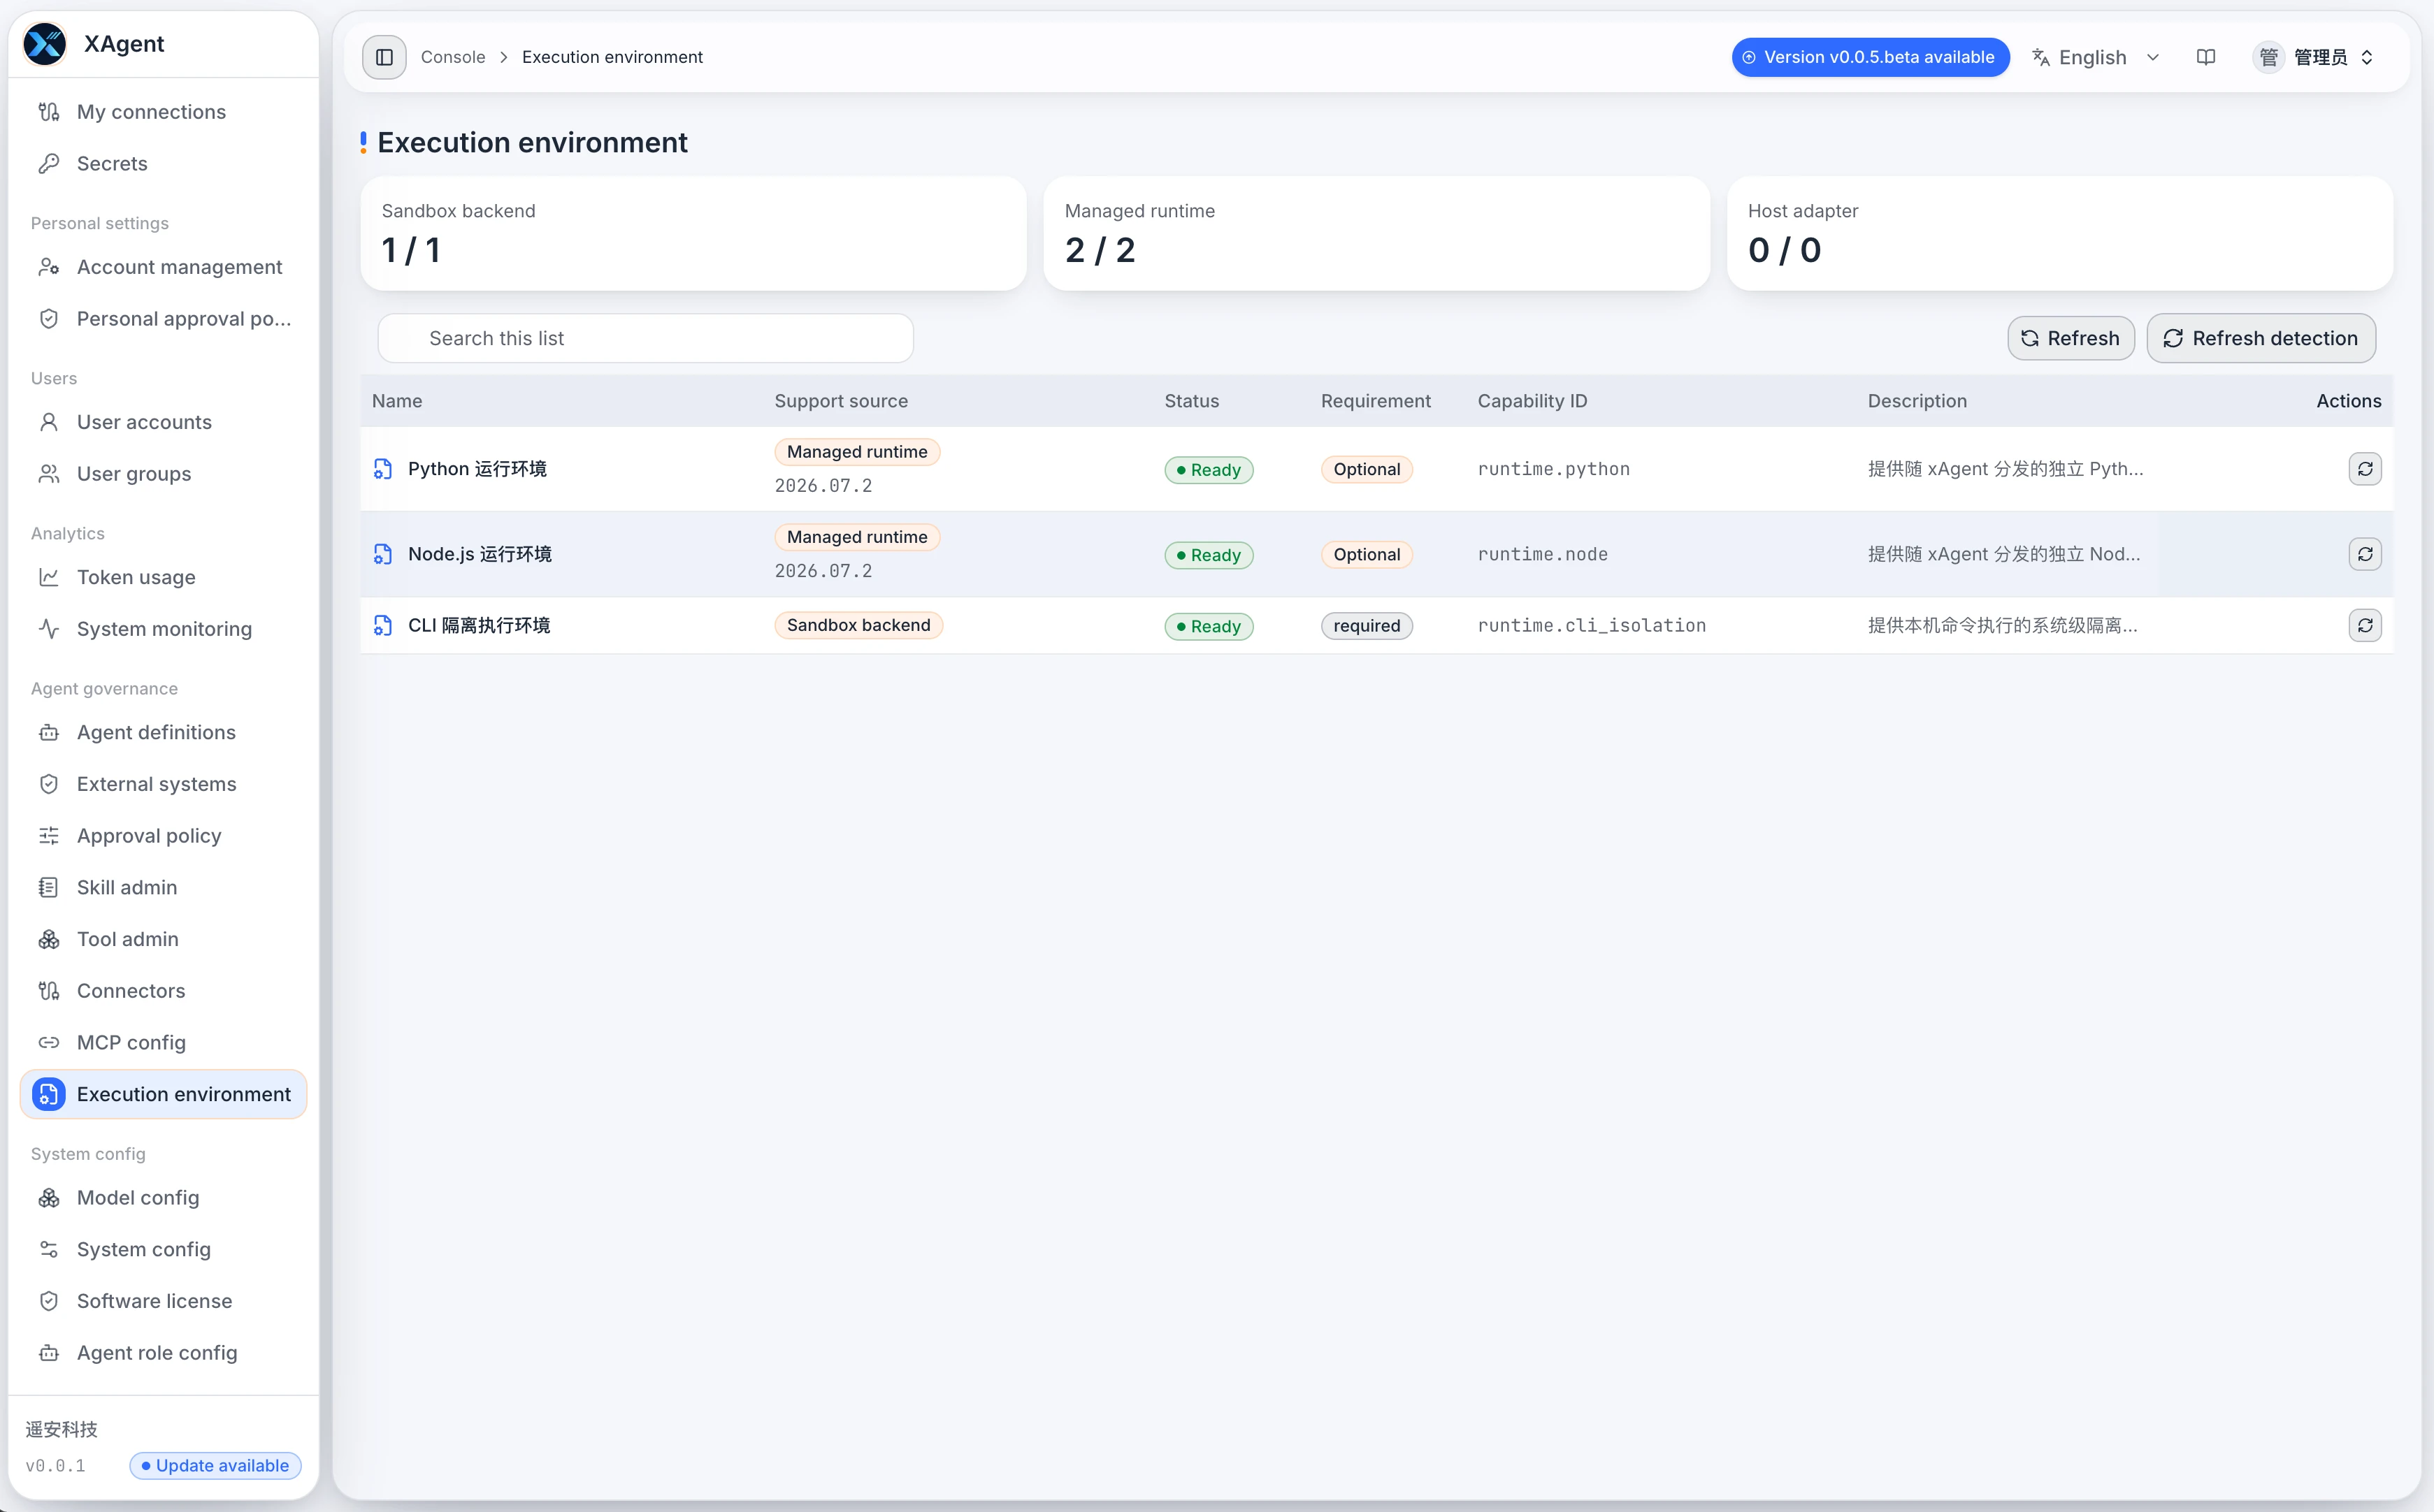This screenshot has width=2434, height=1512.
Task: Click the Node.js 运行环境 name
Action: tap(480, 554)
